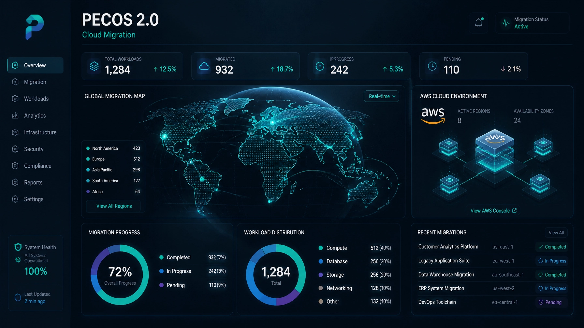
Task: Click the Migration Status Active card
Action: 532,23
